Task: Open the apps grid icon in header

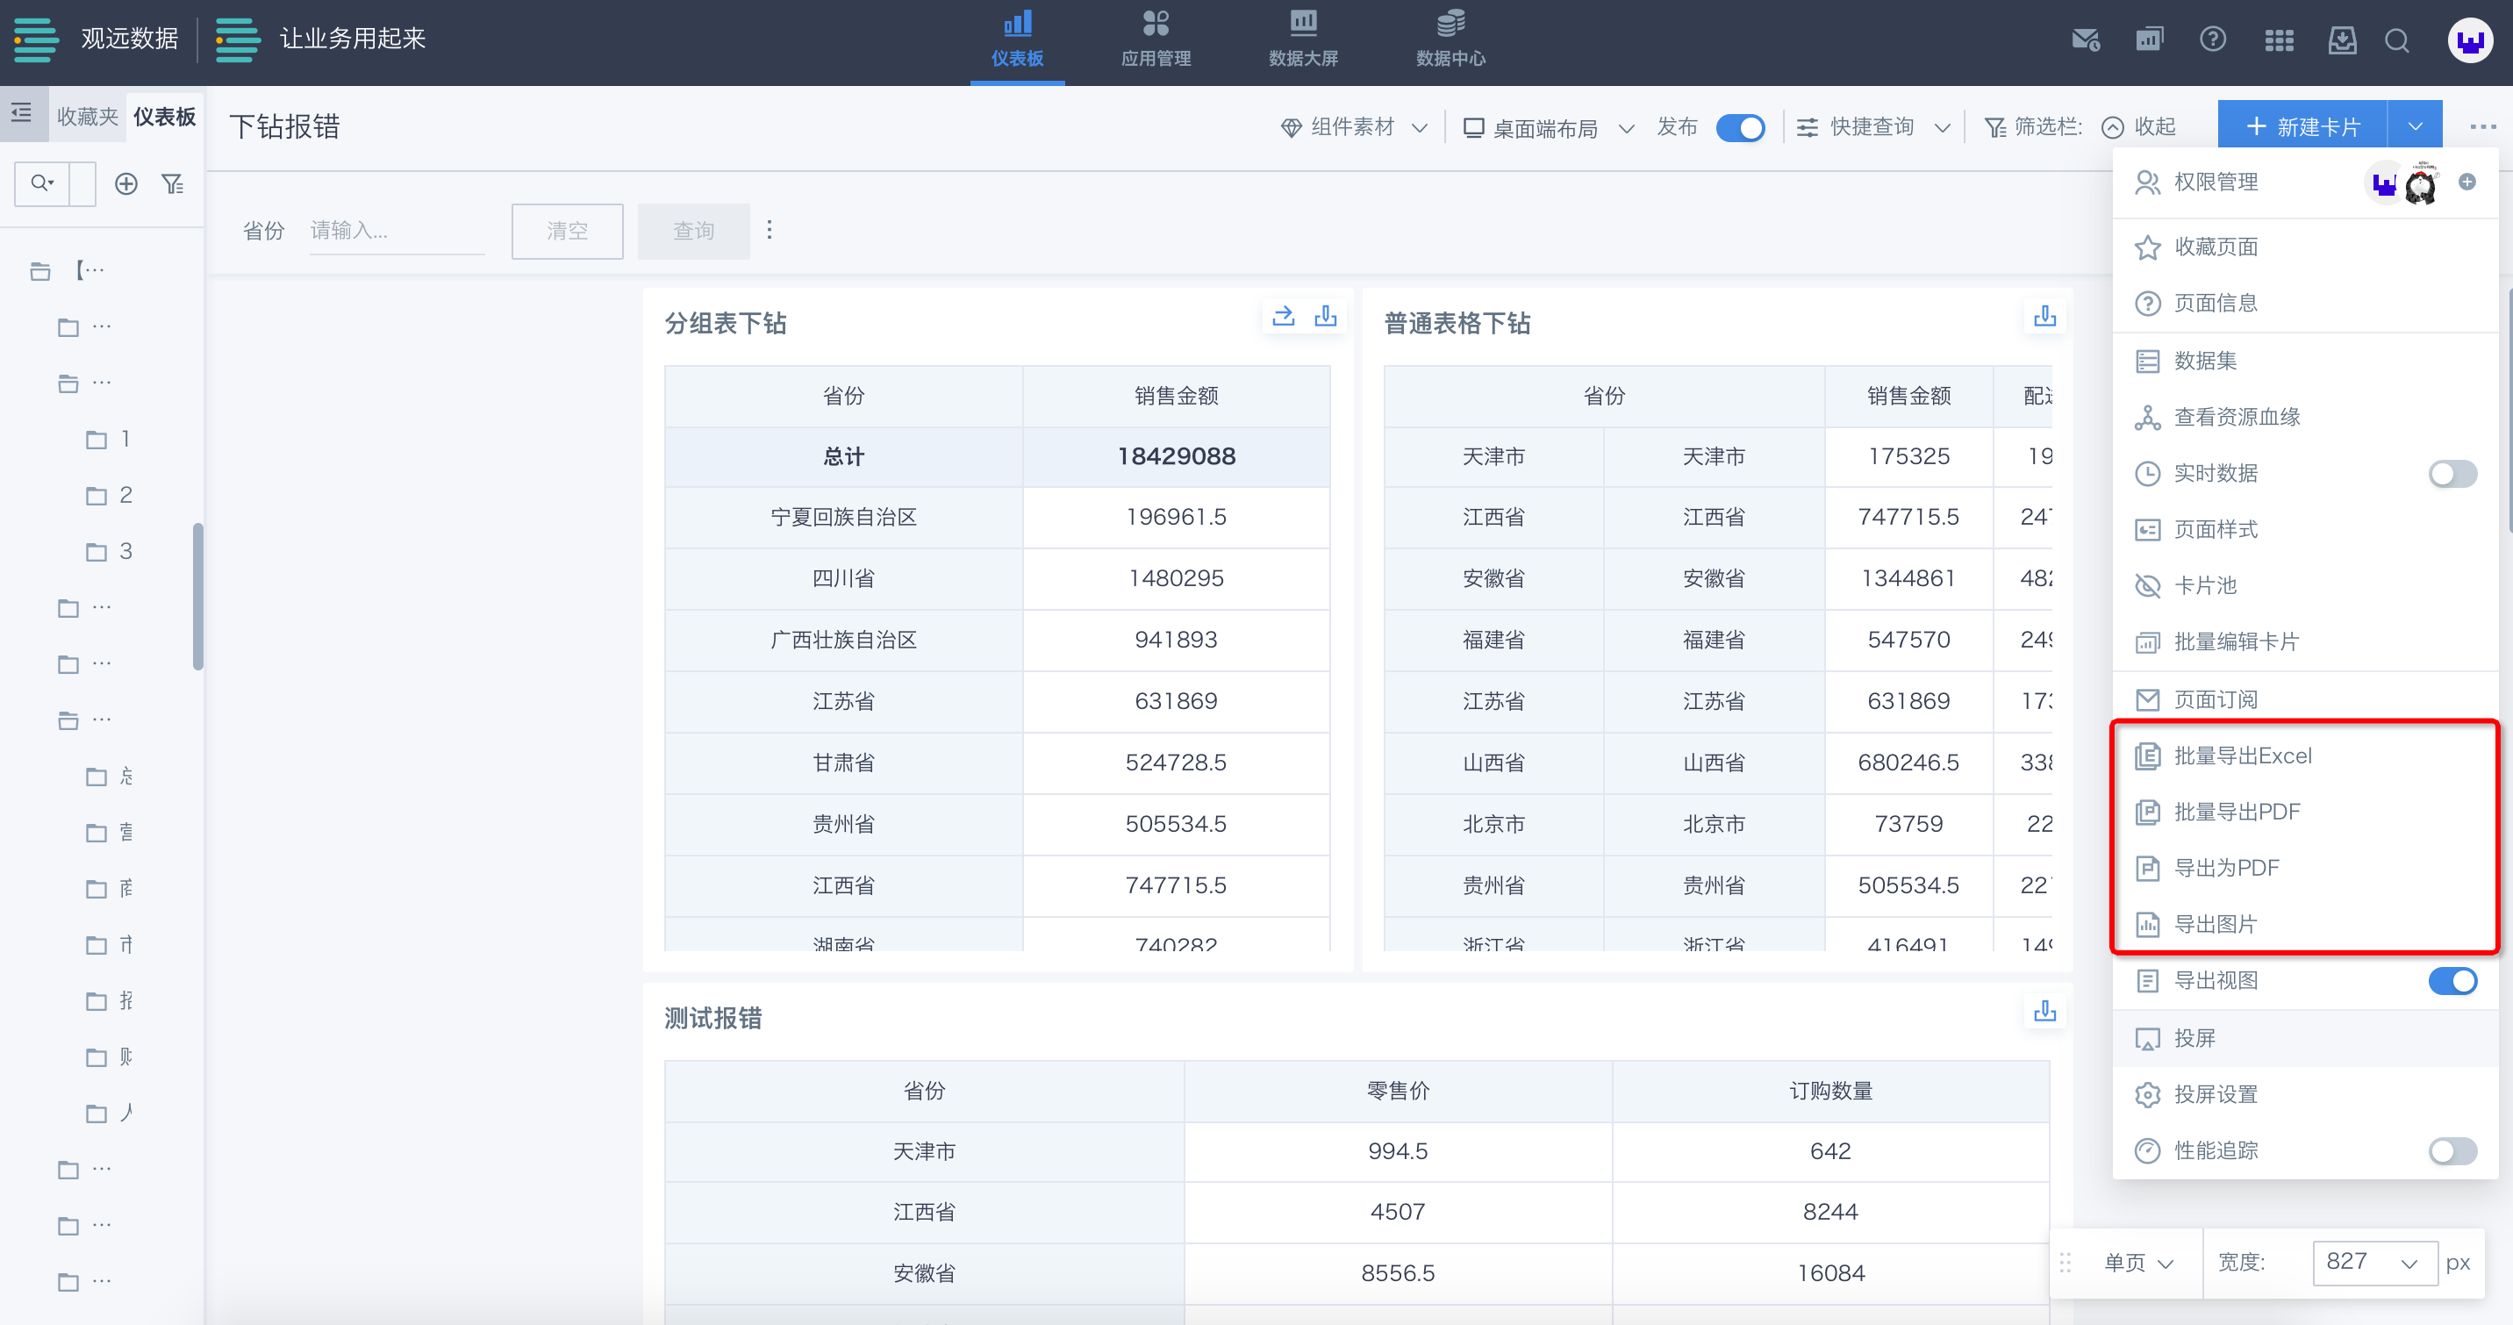Action: (x=2279, y=41)
